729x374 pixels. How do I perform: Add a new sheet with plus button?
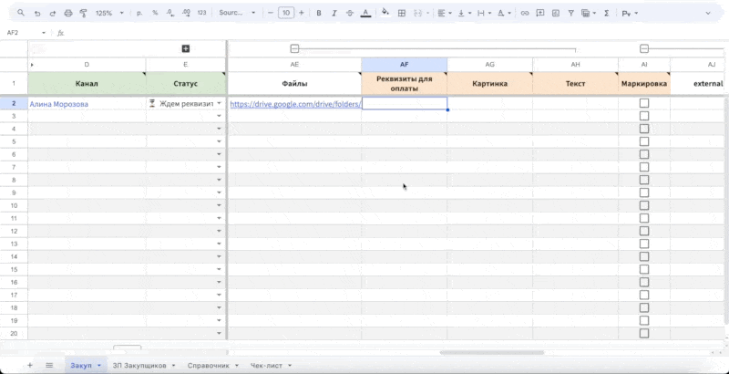(x=30, y=365)
